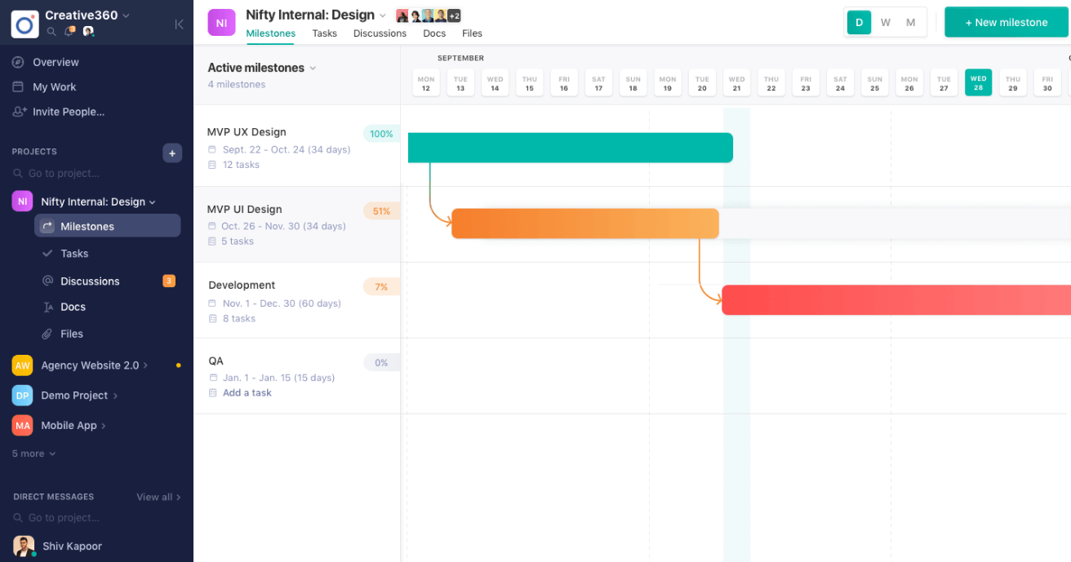Add a new project with the plus icon

[x=172, y=153]
